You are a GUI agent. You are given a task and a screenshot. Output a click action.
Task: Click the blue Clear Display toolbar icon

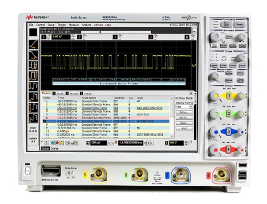pyautogui.click(x=53, y=143)
